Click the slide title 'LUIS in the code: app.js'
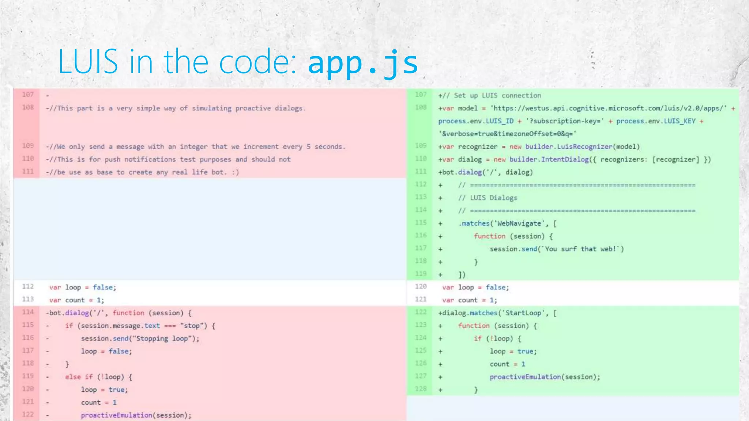 [238, 62]
